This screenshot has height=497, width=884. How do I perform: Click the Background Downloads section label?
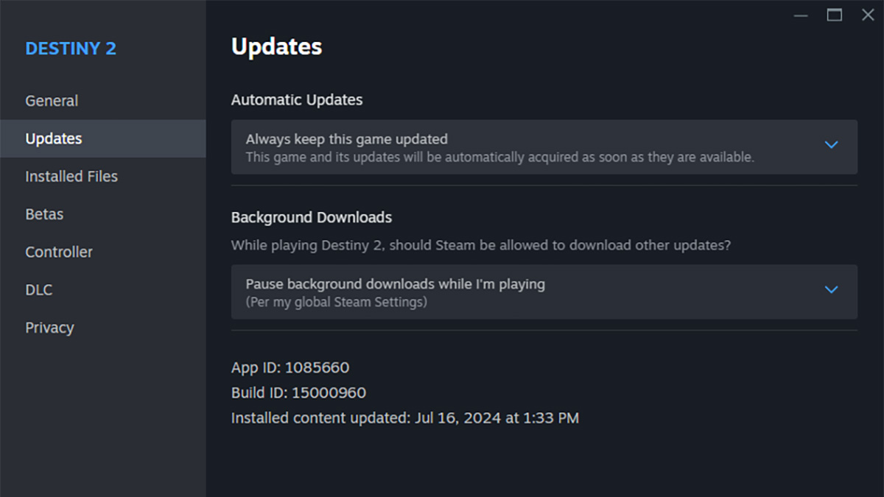click(x=312, y=217)
